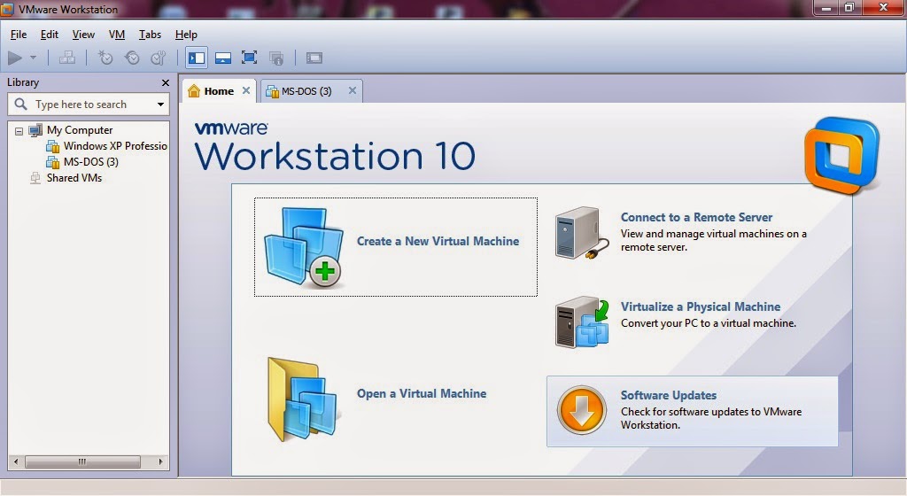Click the Create a New Virtual Machine link

point(438,241)
